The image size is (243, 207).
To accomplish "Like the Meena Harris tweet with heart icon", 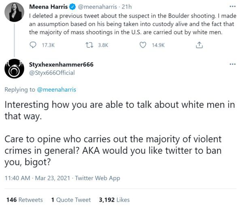I will click(143, 45).
